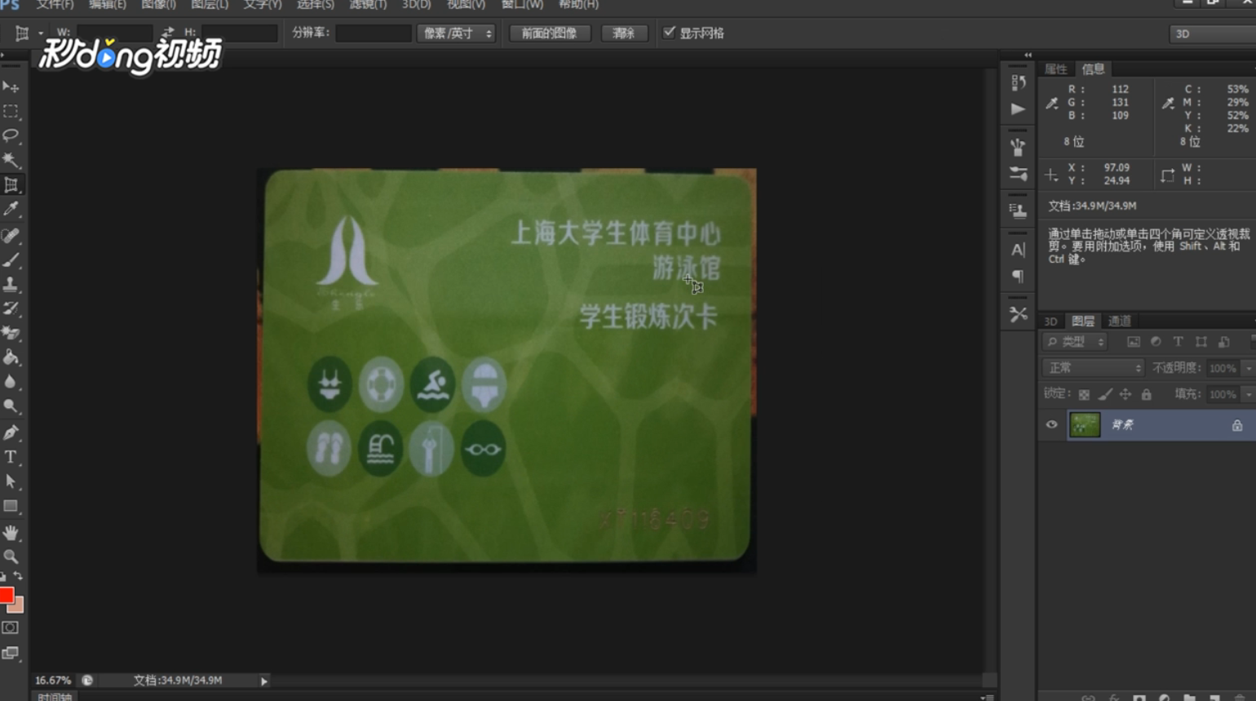Collapse the panels with double-arrow

click(x=1028, y=55)
